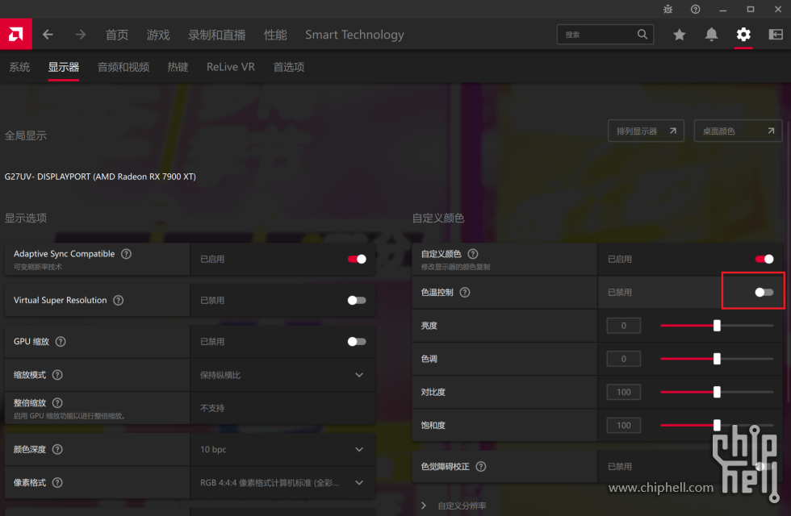The height and width of the screenshot is (516, 791).
Task: Show help for 缩放模式
Action: [x=57, y=374]
